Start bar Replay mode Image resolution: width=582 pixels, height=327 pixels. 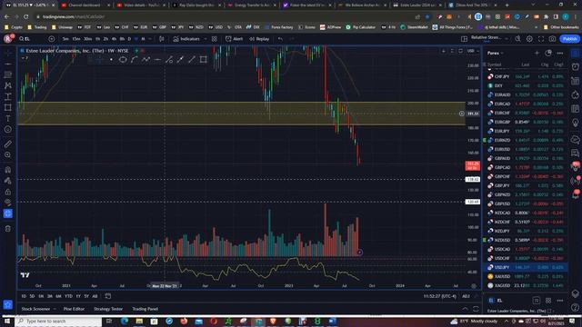point(259,39)
